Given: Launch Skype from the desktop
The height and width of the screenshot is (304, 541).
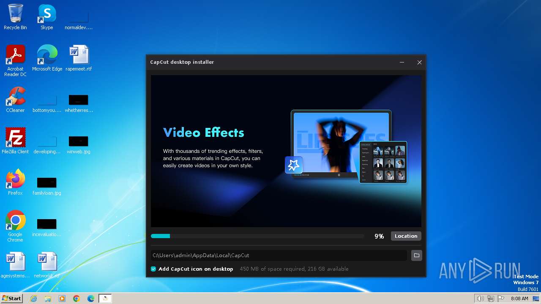Looking at the screenshot, I should click(x=46, y=17).
